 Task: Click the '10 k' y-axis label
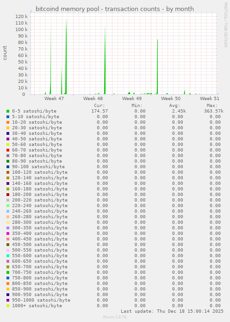23,88
